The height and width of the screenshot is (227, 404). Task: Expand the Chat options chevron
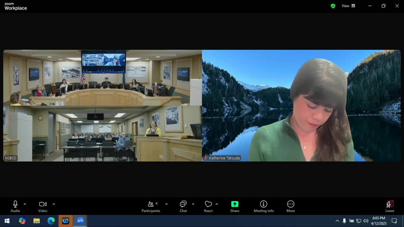[x=193, y=204]
